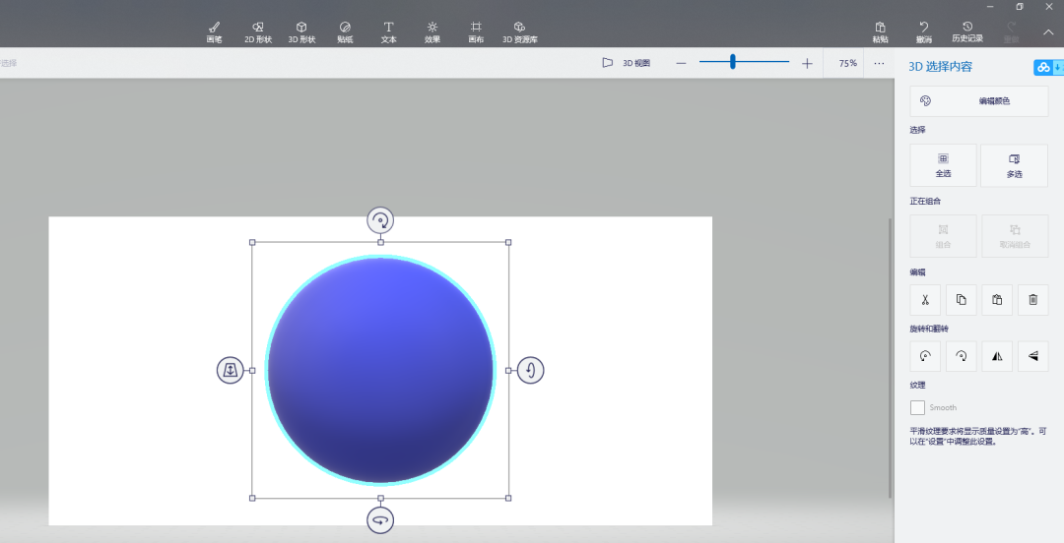Open the 3D 形状 tools
This screenshot has width=1064, height=543.
click(x=301, y=31)
